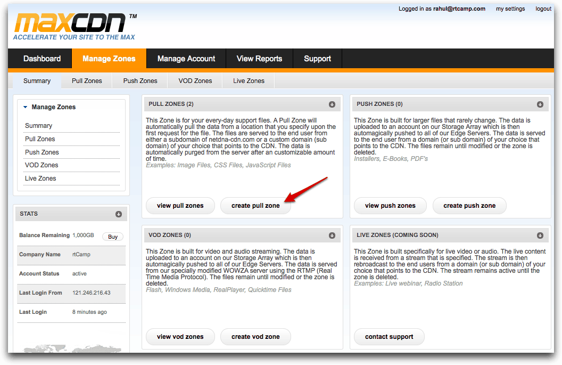Open the Manage Account tab

coord(186,59)
